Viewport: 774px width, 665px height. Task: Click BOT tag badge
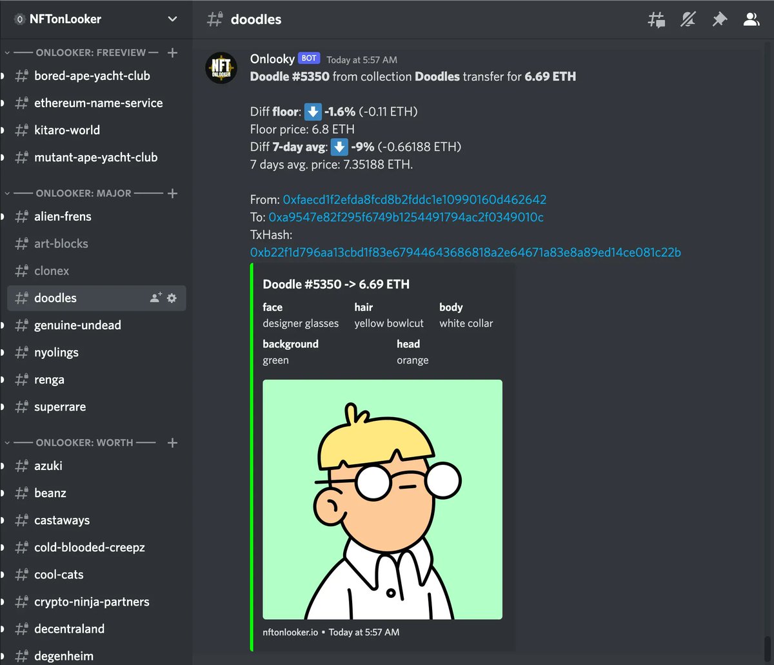[x=309, y=58]
